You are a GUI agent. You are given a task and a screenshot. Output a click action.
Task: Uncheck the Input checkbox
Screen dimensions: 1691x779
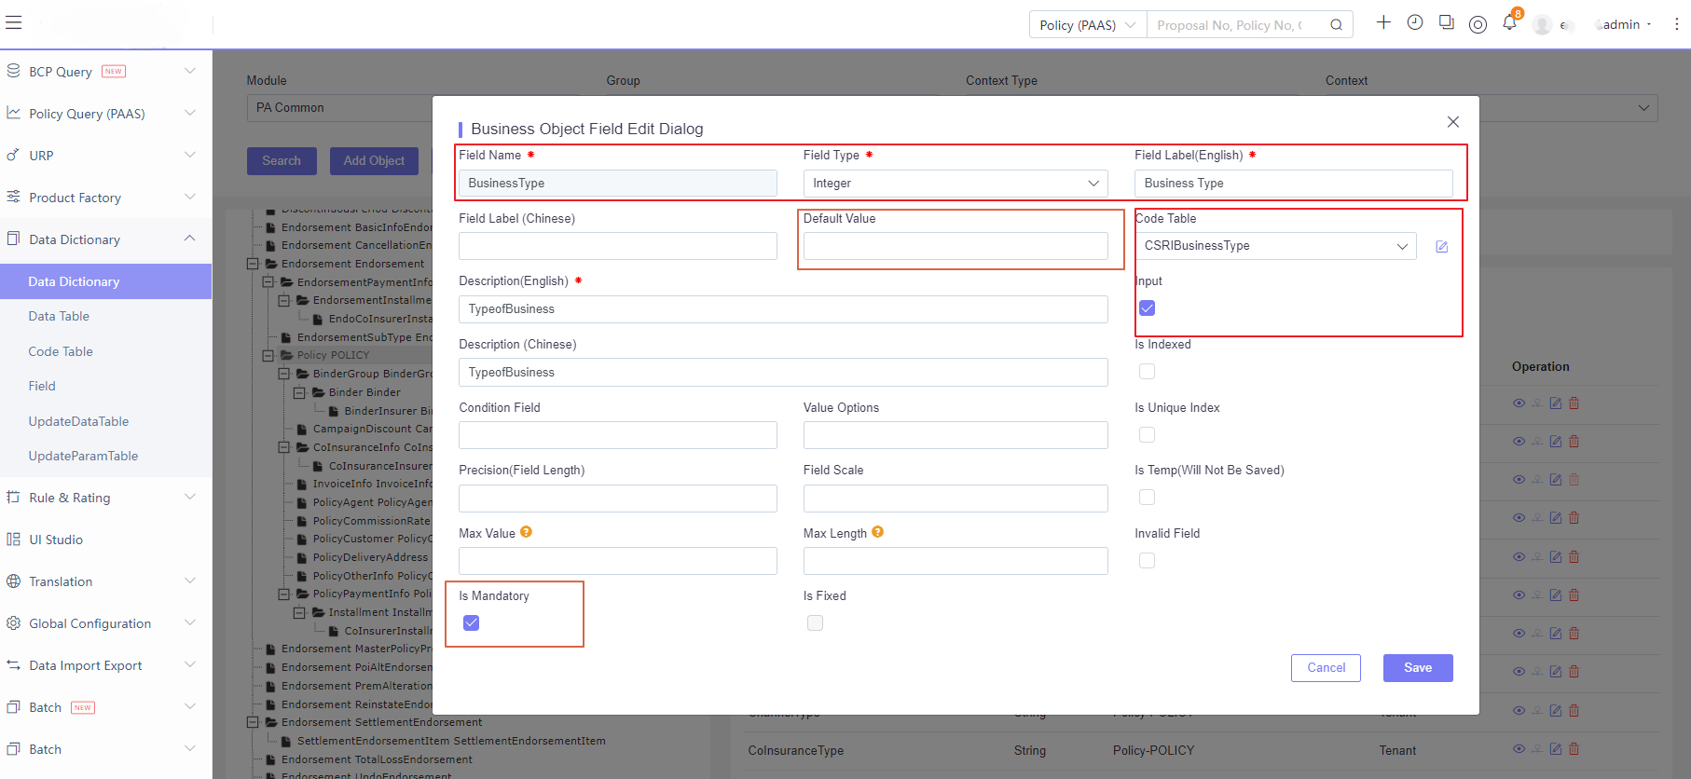click(1147, 308)
